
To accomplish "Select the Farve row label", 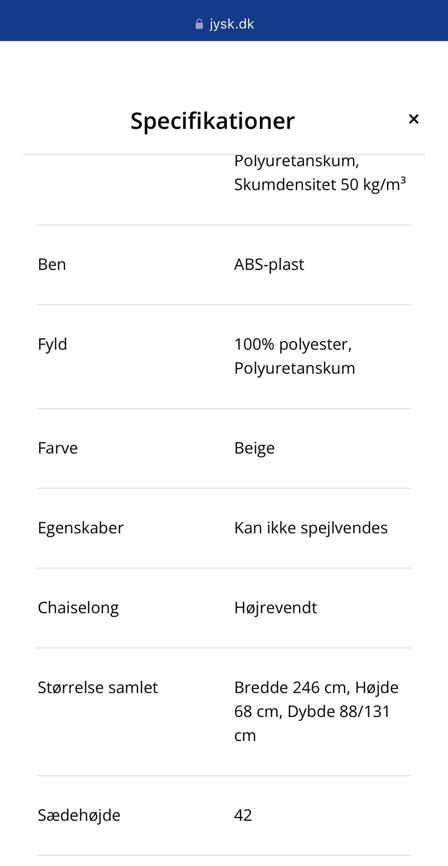I will (58, 448).
